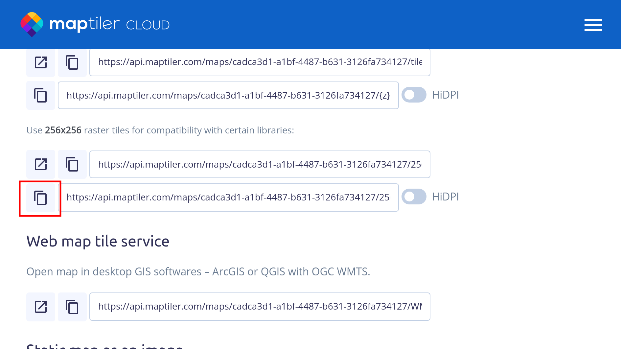Open the WMTS URL in new tab
This screenshot has width=621, height=349.
click(41, 307)
